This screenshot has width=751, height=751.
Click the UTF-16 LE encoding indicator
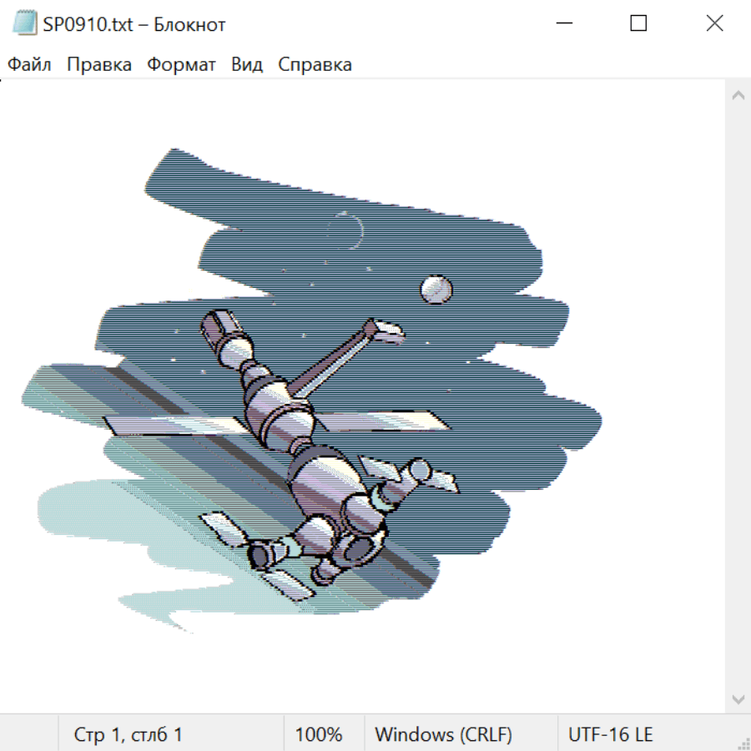610,735
